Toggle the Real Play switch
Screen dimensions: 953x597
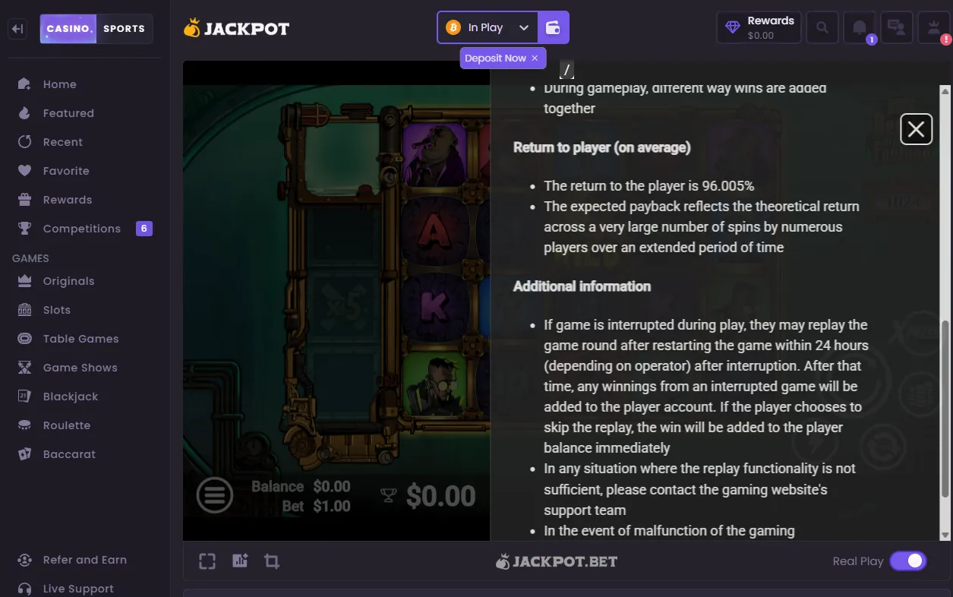click(908, 561)
